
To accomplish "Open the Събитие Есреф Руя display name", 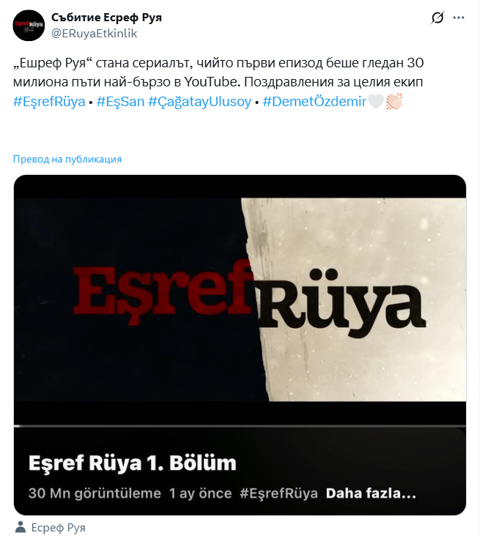I will coord(106,17).
